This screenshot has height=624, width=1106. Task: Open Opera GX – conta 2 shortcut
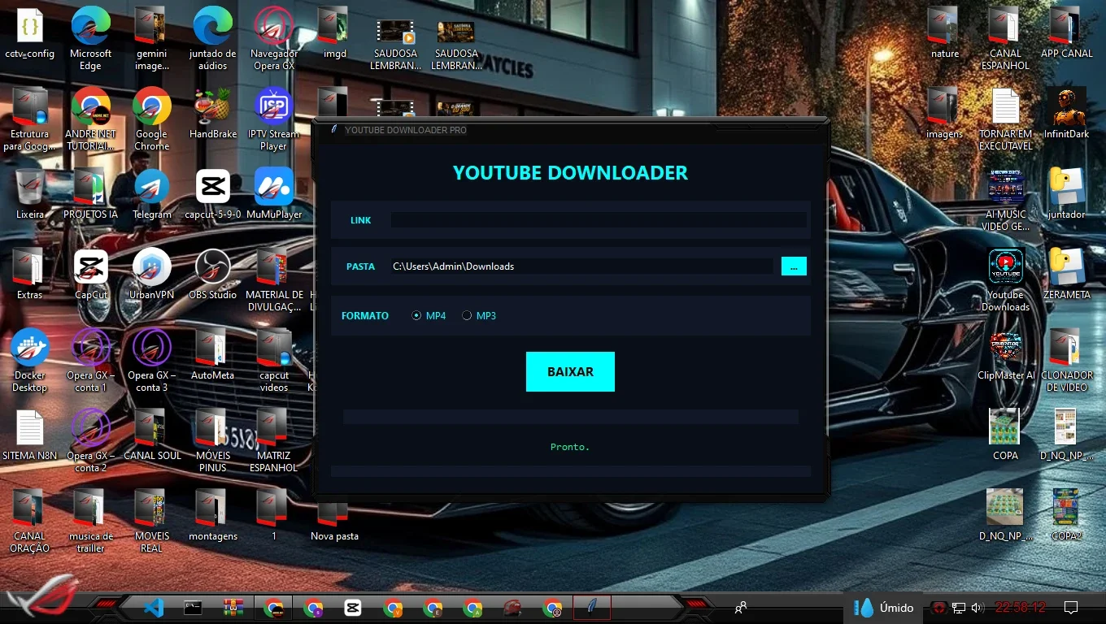(x=91, y=440)
